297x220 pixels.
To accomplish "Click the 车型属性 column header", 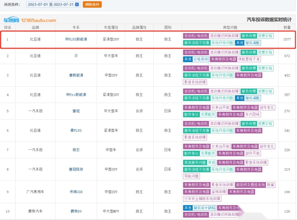I will [x=111, y=27].
